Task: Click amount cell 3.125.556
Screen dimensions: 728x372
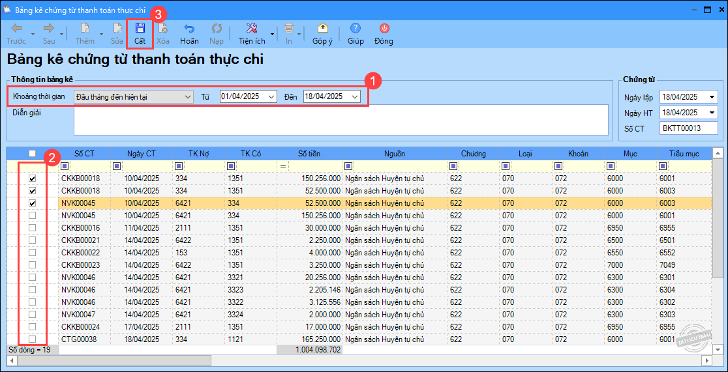Action: pos(309,302)
